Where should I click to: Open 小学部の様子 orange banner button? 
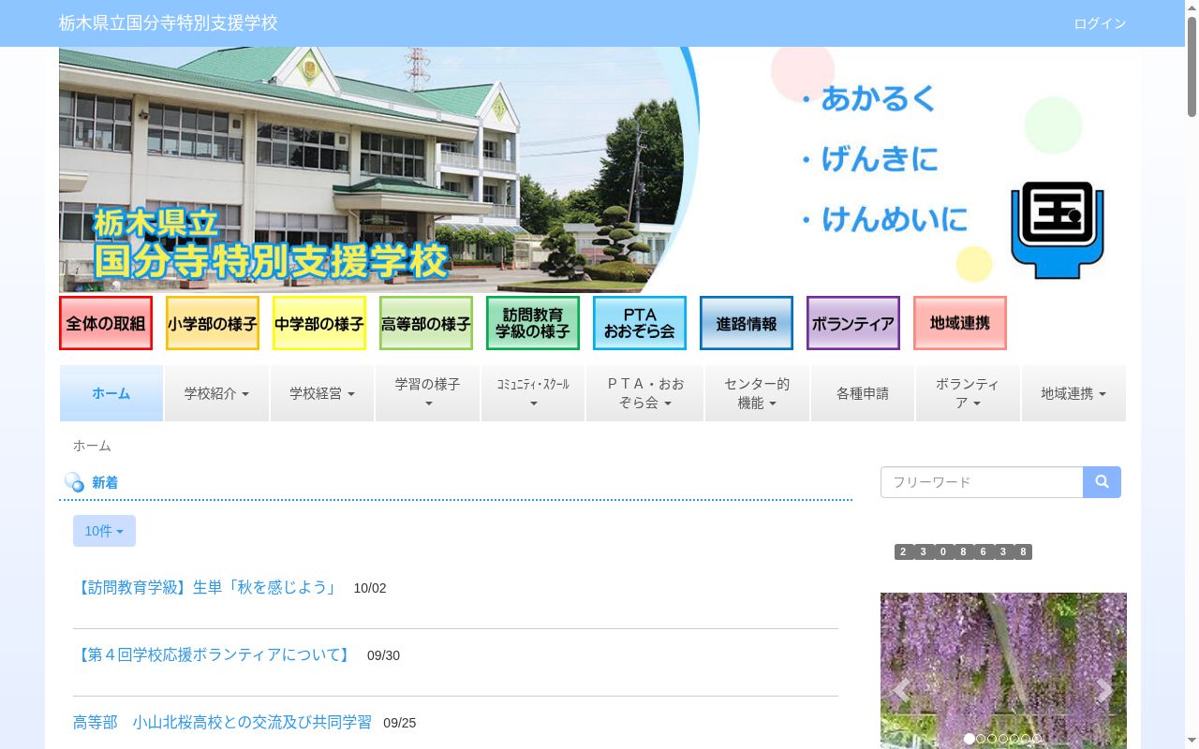[x=213, y=323]
